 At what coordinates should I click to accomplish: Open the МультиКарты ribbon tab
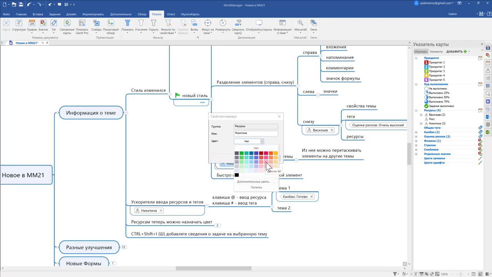click(190, 14)
